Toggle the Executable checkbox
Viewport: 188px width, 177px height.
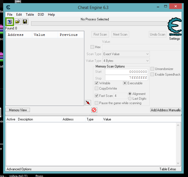pos(125,83)
